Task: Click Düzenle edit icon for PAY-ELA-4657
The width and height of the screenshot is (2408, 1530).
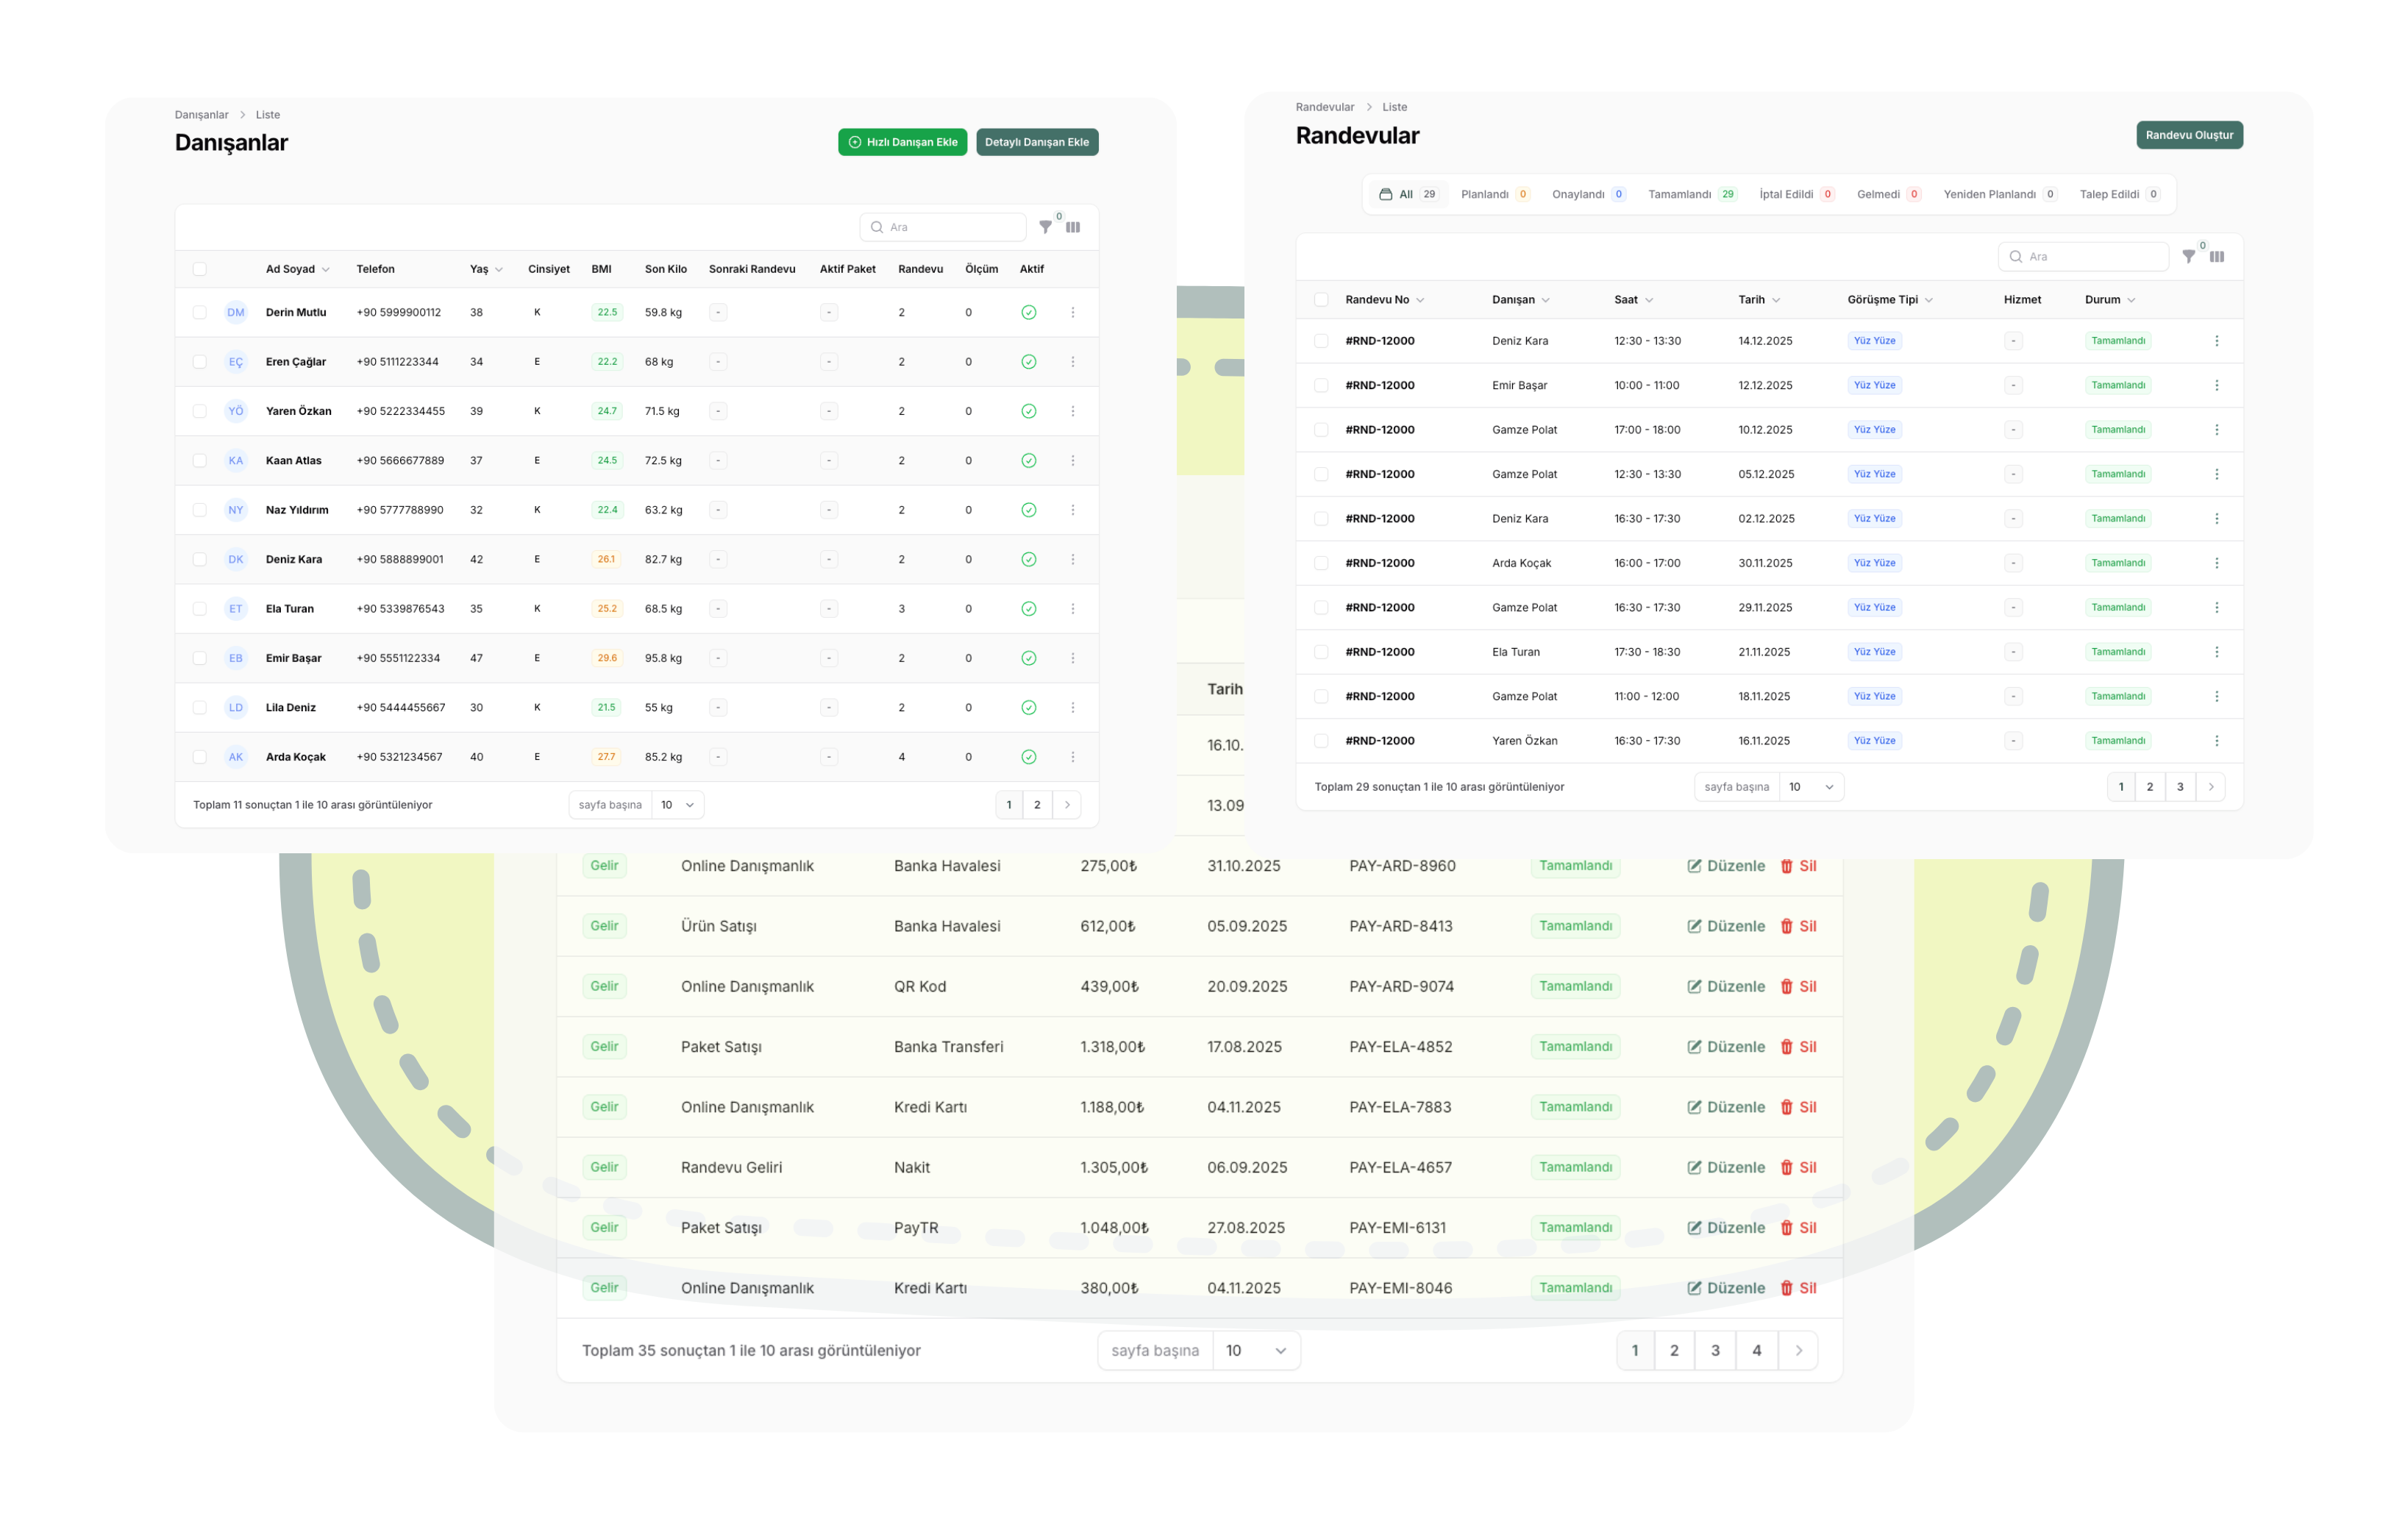Action: [1694, 1167]
